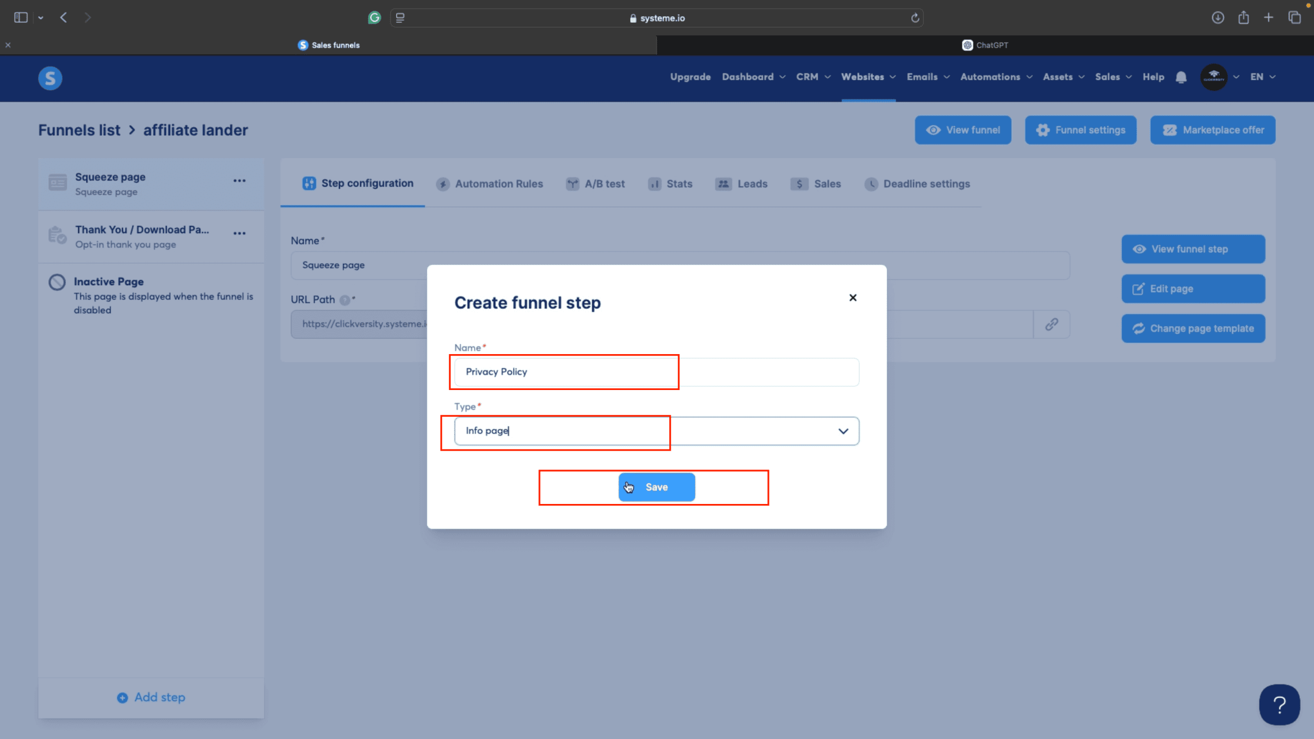Open the Sales dropdown in top navigation
This screenshot has width=1314, height=739.
[x=1113, y=77]
